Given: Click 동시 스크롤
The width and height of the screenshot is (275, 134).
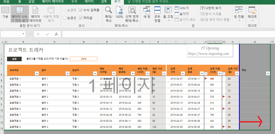Looking at the screenshot, I should (x=211, y=14).
